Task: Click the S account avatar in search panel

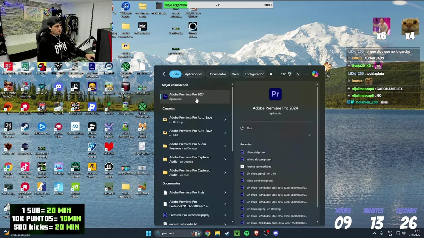Action: pos(298,74)
